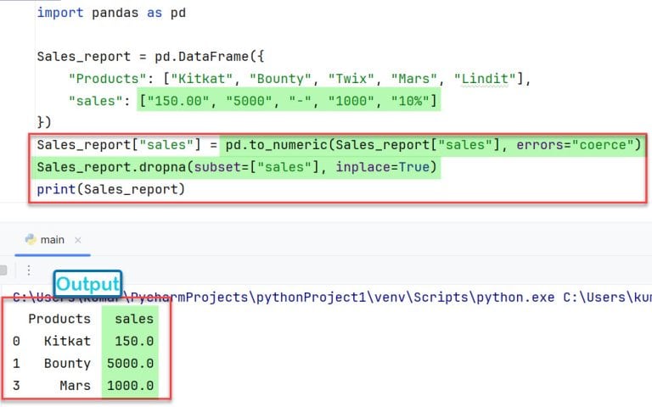Image resolution: width=652 pixels, height=407 pixels.
Task: Click the closing '})' code line
Action: pos(44,122)
